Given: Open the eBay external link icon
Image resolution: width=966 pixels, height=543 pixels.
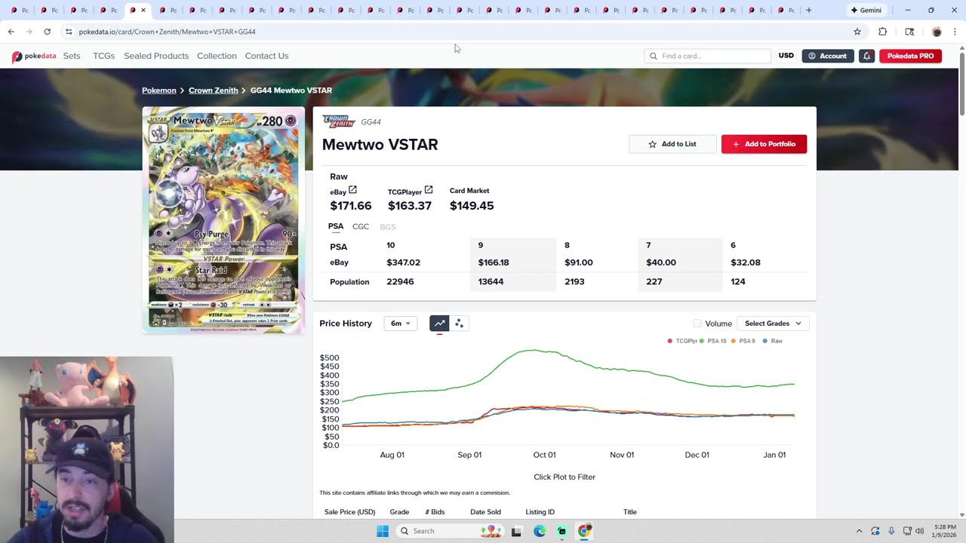Looking at the screenshot, I should 352,190.
